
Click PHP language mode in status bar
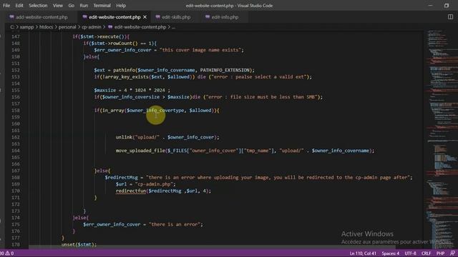pyautogui.click(x=440, y=253)
